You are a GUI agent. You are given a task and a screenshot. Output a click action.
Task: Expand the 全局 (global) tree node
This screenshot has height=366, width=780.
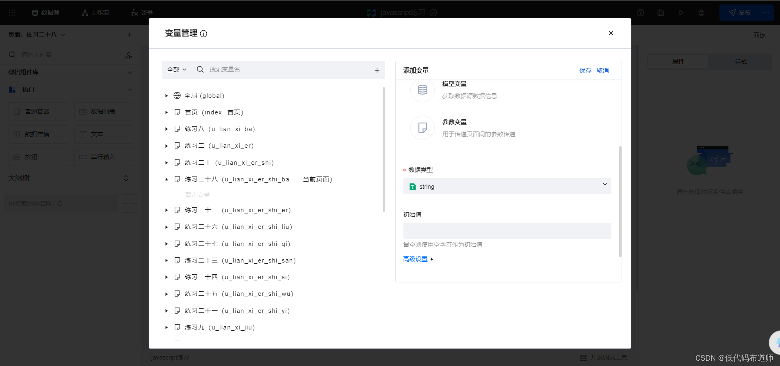[167, 96]
